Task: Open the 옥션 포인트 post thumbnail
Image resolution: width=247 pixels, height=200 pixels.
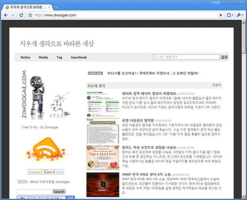Action: (103, 158)
